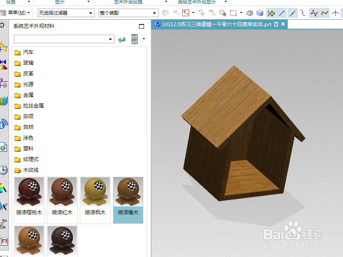
Task: Open the 高级艺术外观显示 ribbon group
Action: pyautogui.click(x=197, y=2)
